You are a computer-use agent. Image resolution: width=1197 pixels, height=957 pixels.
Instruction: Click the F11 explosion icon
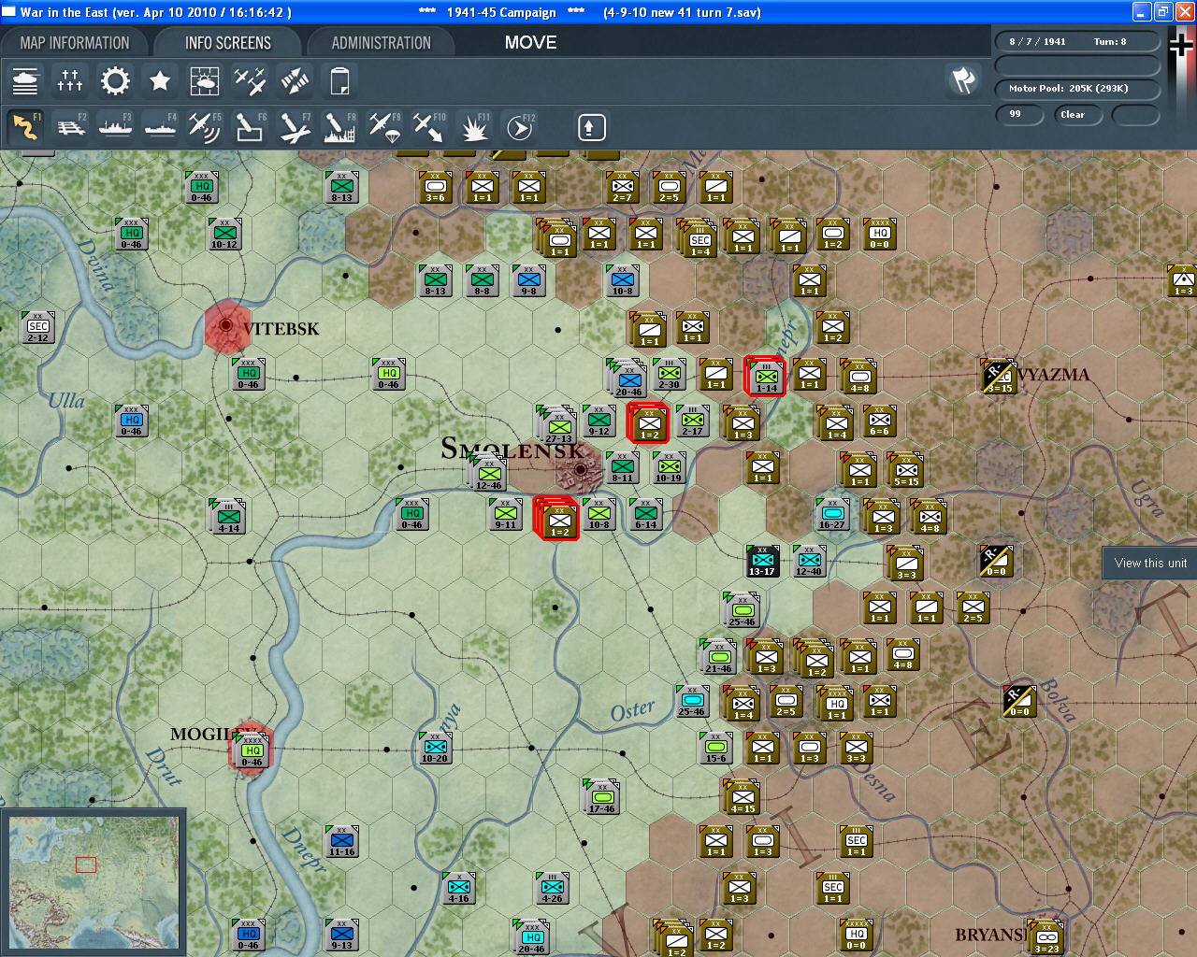474,127
